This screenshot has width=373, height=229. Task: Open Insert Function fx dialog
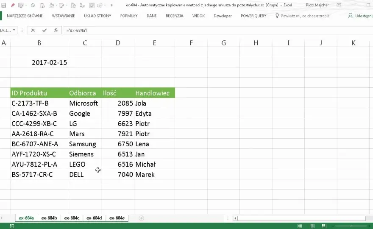point(56,30)
